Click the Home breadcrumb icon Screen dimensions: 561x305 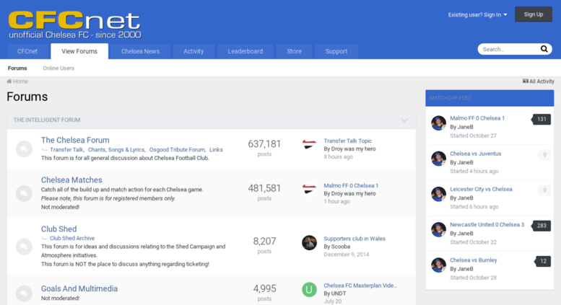tap(9, 81)
